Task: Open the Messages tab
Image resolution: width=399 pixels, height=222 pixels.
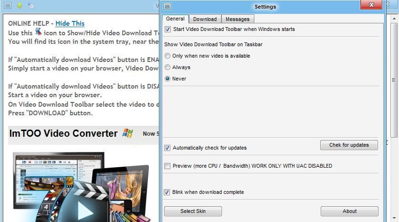Action: [x=237, y=19]
